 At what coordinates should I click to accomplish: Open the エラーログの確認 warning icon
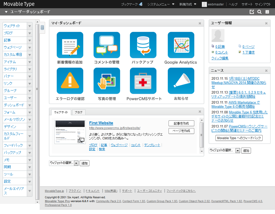[70, 81]
